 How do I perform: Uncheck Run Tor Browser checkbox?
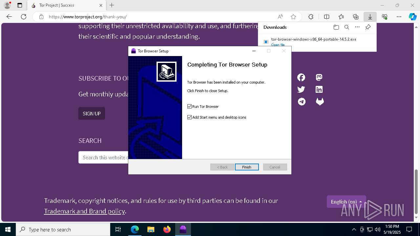[x=189, y=107]
